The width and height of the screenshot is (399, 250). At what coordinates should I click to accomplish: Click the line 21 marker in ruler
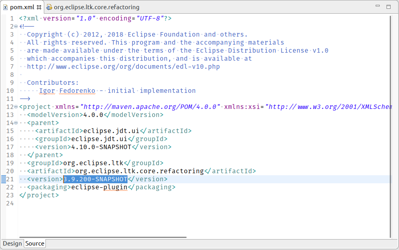pos(3,179)
